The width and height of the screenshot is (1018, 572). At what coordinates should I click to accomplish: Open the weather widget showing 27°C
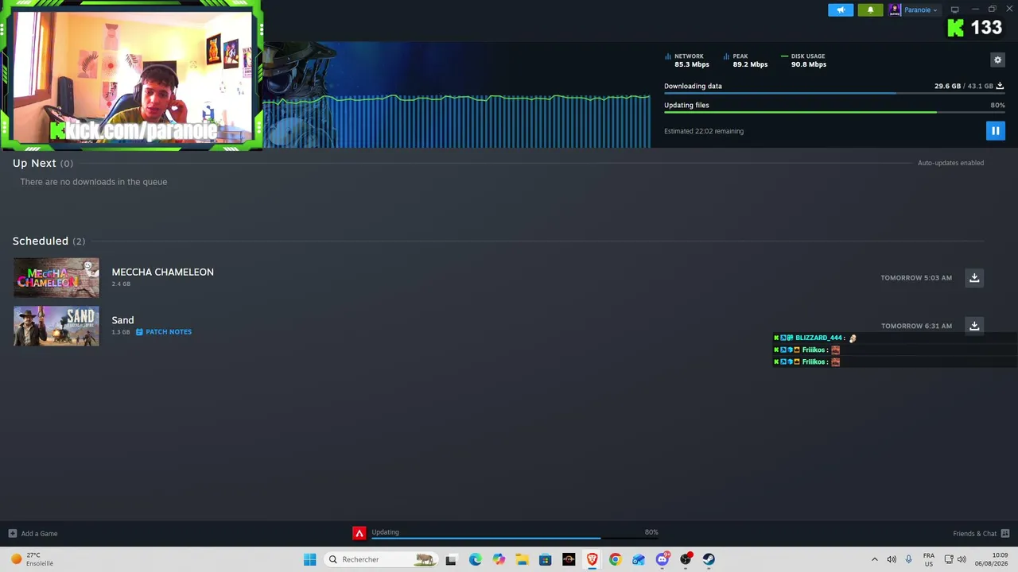tap(32, 559)
